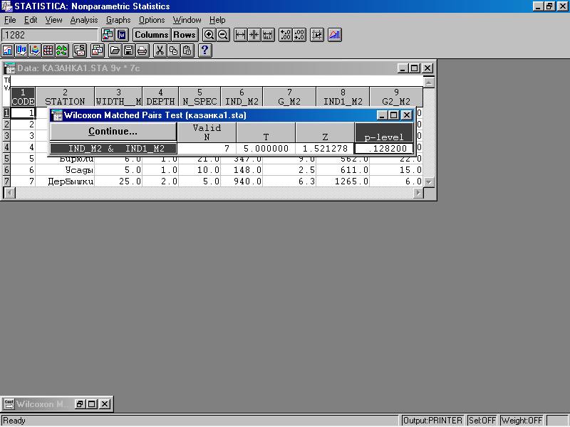Click the cell value field showing .1282
Viewport: 570px width, 427px height.
[50, 35]
